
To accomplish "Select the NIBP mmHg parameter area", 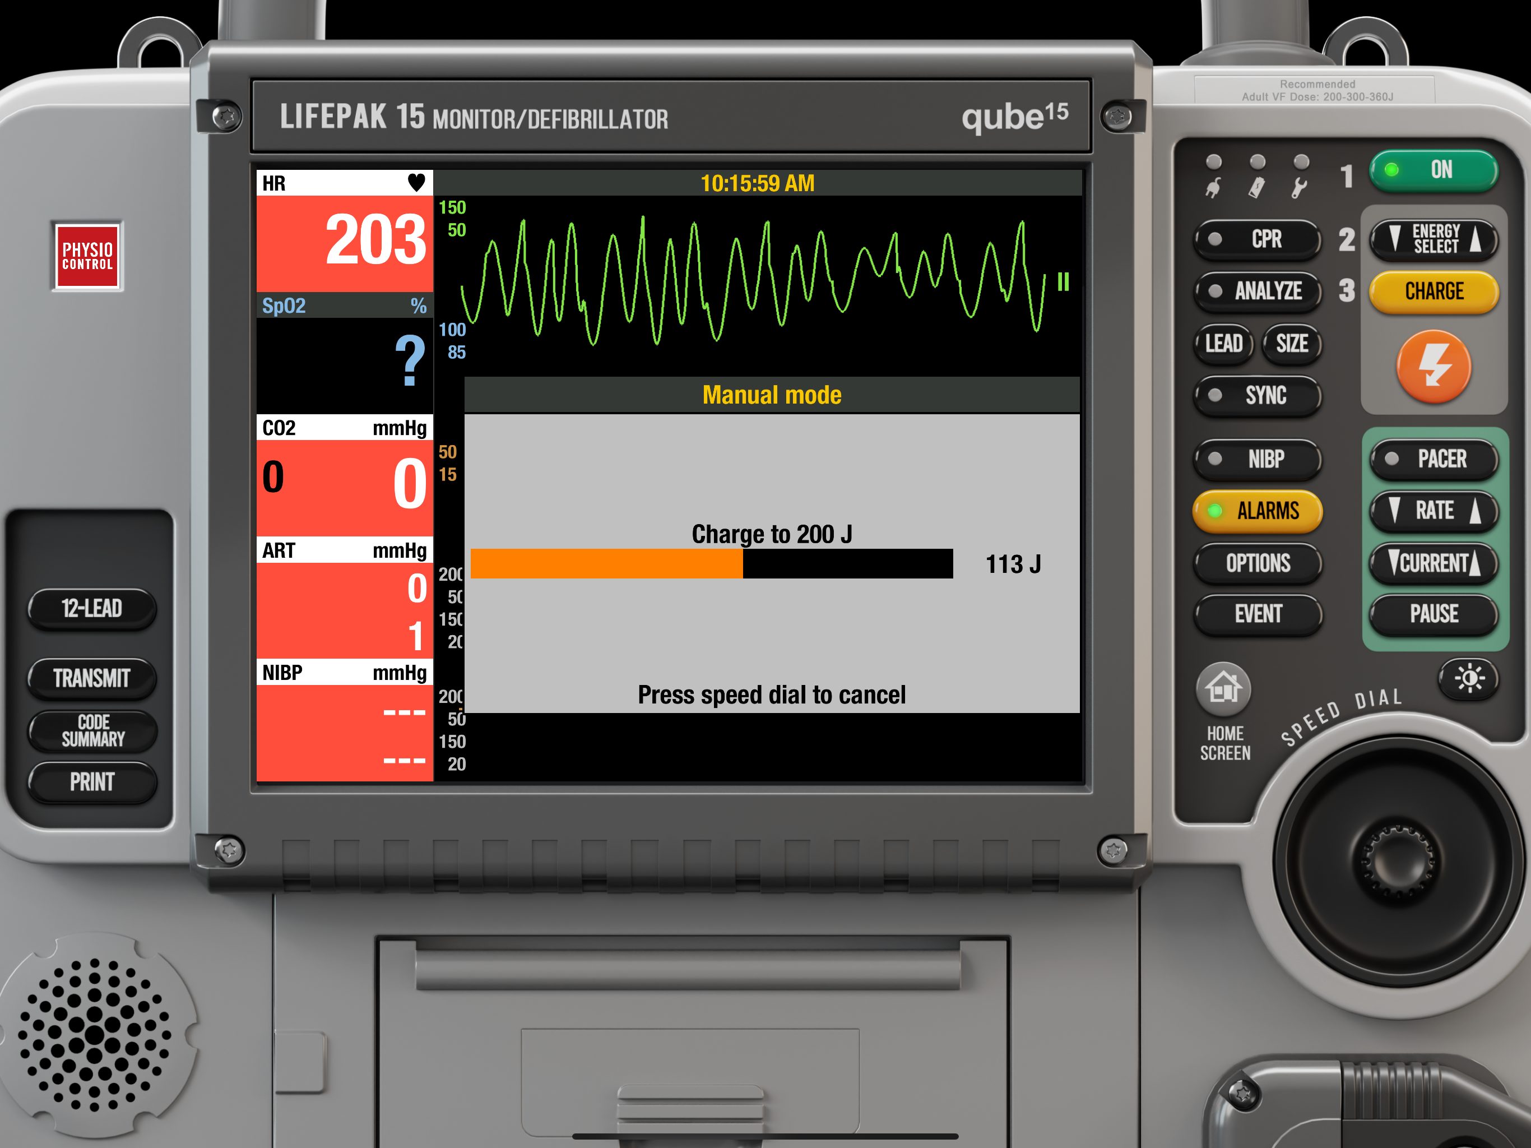I will click(x=345, y=720).
